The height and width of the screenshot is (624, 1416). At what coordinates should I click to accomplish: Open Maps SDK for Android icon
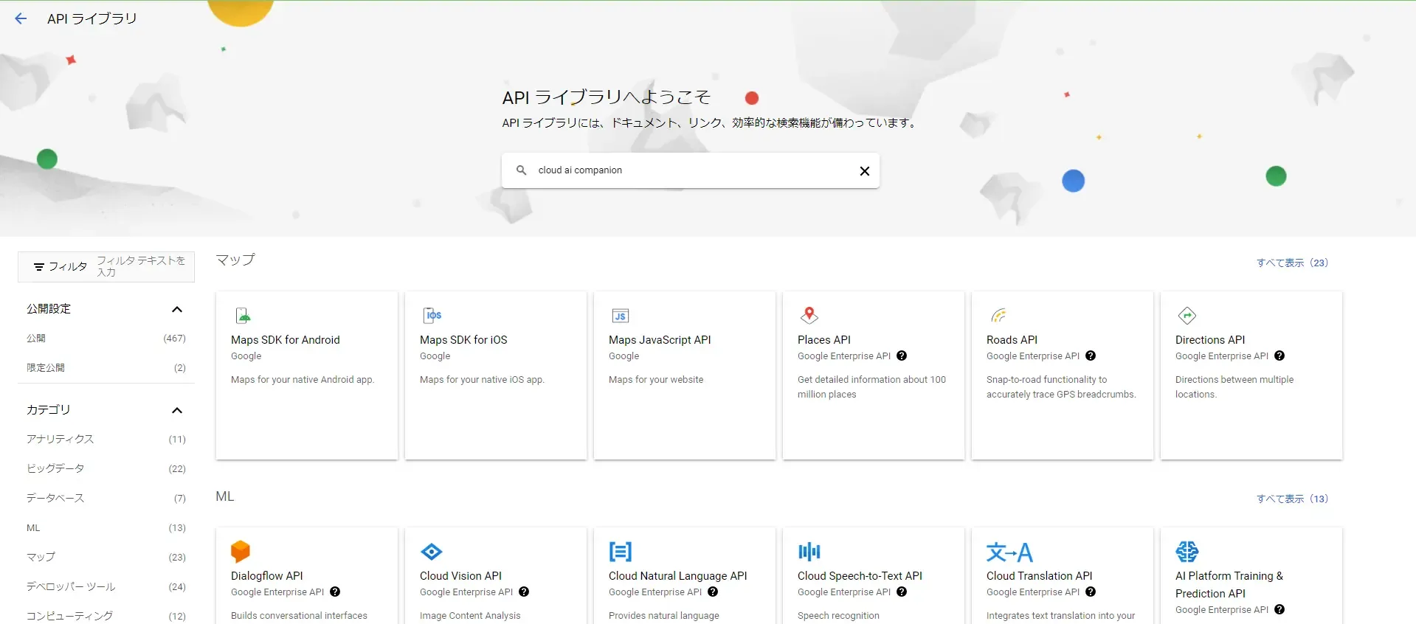click(x=243, y=316)
